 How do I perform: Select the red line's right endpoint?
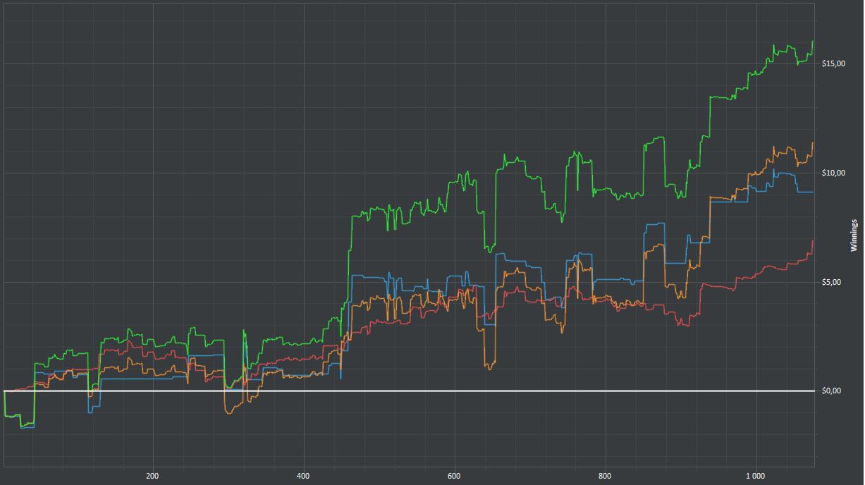pyautogui.click(x=813, y=241)
